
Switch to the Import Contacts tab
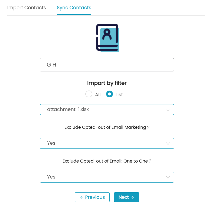click(27, 8)
